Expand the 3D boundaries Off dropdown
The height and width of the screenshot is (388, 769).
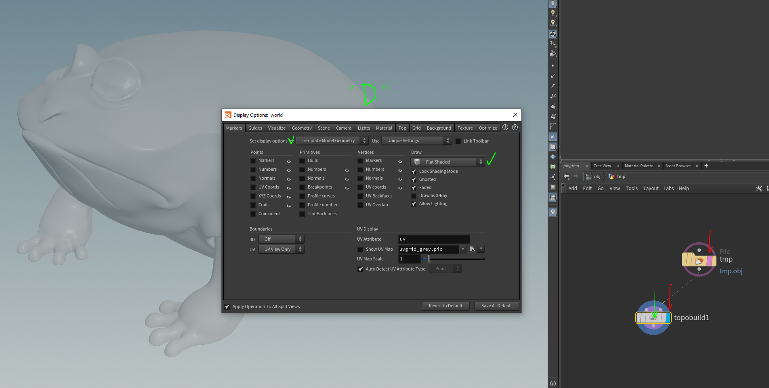click(281, 239)
